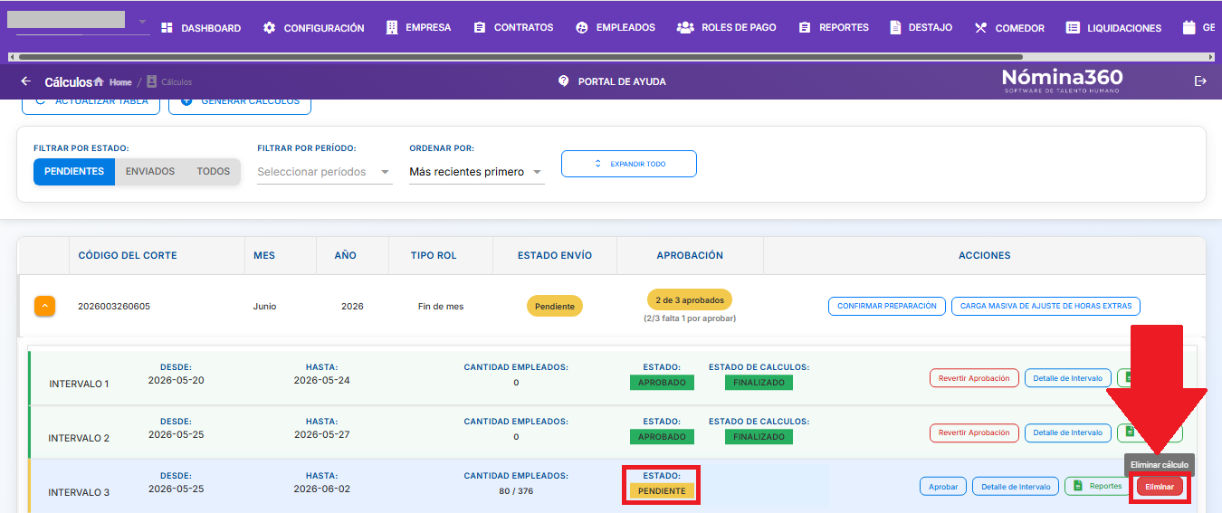Click the Expandir Todo button
1222x513 pixels.
pos(629,164)
